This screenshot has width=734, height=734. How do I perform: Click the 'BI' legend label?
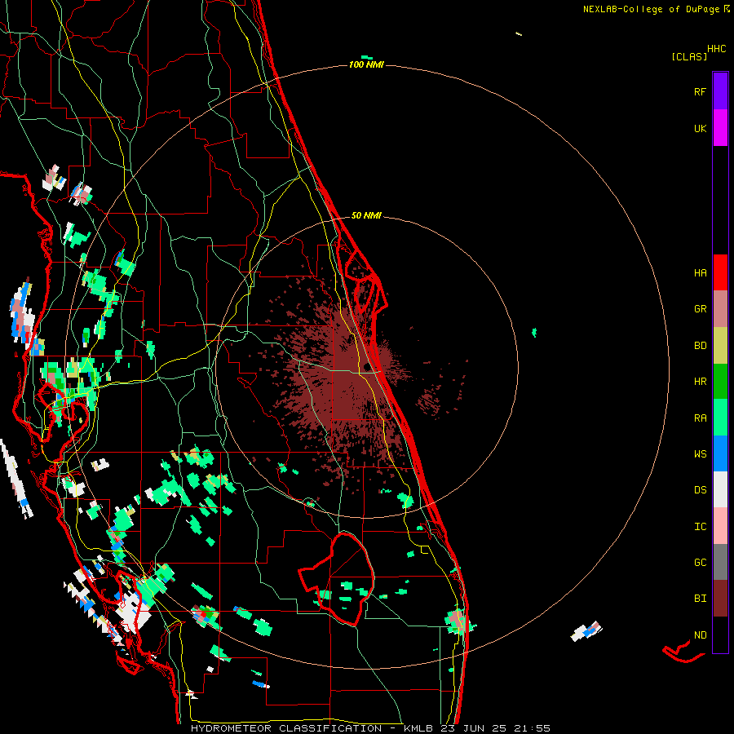pos(700,599)
